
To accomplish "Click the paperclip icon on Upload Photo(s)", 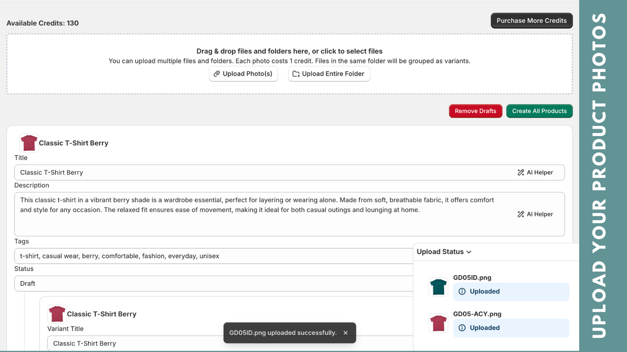I will pos(217,74).
